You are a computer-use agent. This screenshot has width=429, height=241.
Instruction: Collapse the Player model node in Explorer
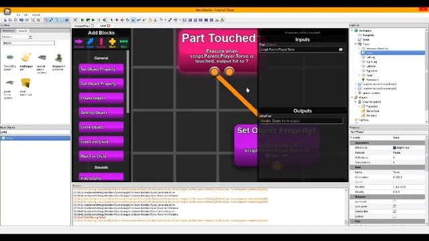356,44
